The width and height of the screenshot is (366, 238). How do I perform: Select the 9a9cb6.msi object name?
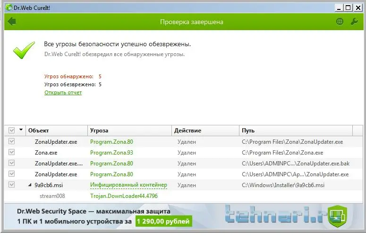pos(49,185)
